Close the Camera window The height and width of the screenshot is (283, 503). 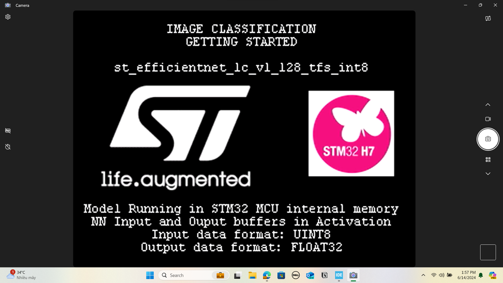click(495, 5)
